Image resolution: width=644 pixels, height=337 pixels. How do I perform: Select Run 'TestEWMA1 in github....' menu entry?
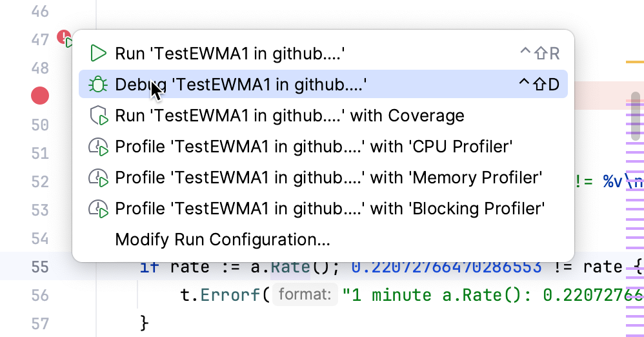230,54
